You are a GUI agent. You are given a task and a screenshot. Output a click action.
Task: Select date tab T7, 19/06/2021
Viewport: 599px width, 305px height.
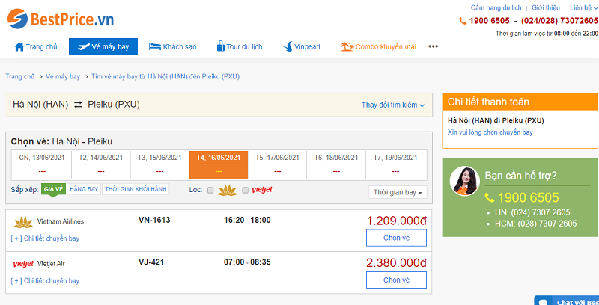[x=395, y=164]
